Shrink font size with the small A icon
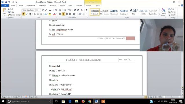Image resolution: width=185 pixels, height=104 pixels. (x=46, y=10)
